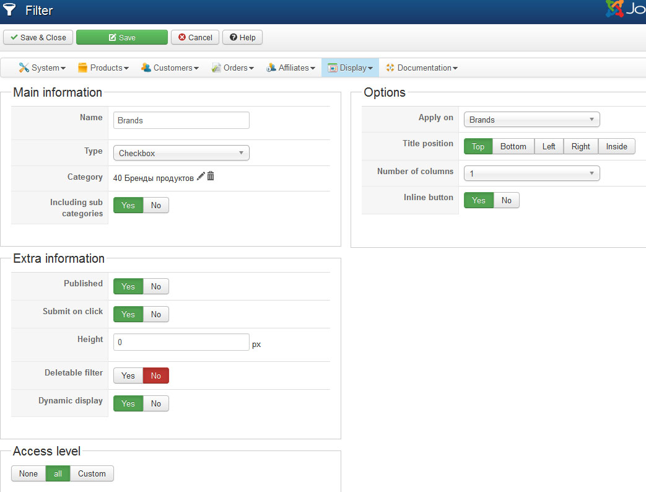This screenshot has width=646, height=492.
Task: Click the Customers people icon
Action: pos(146,68)
